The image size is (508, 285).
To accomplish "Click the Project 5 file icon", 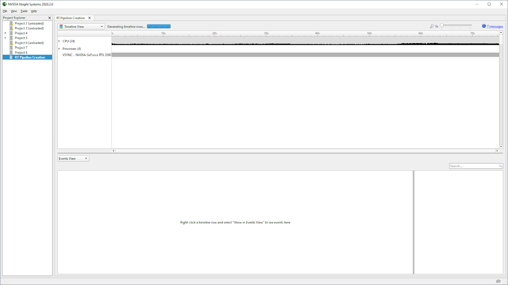I will click(x=11, y=38).
